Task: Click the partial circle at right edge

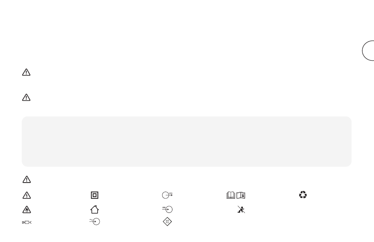Action: 368,50
